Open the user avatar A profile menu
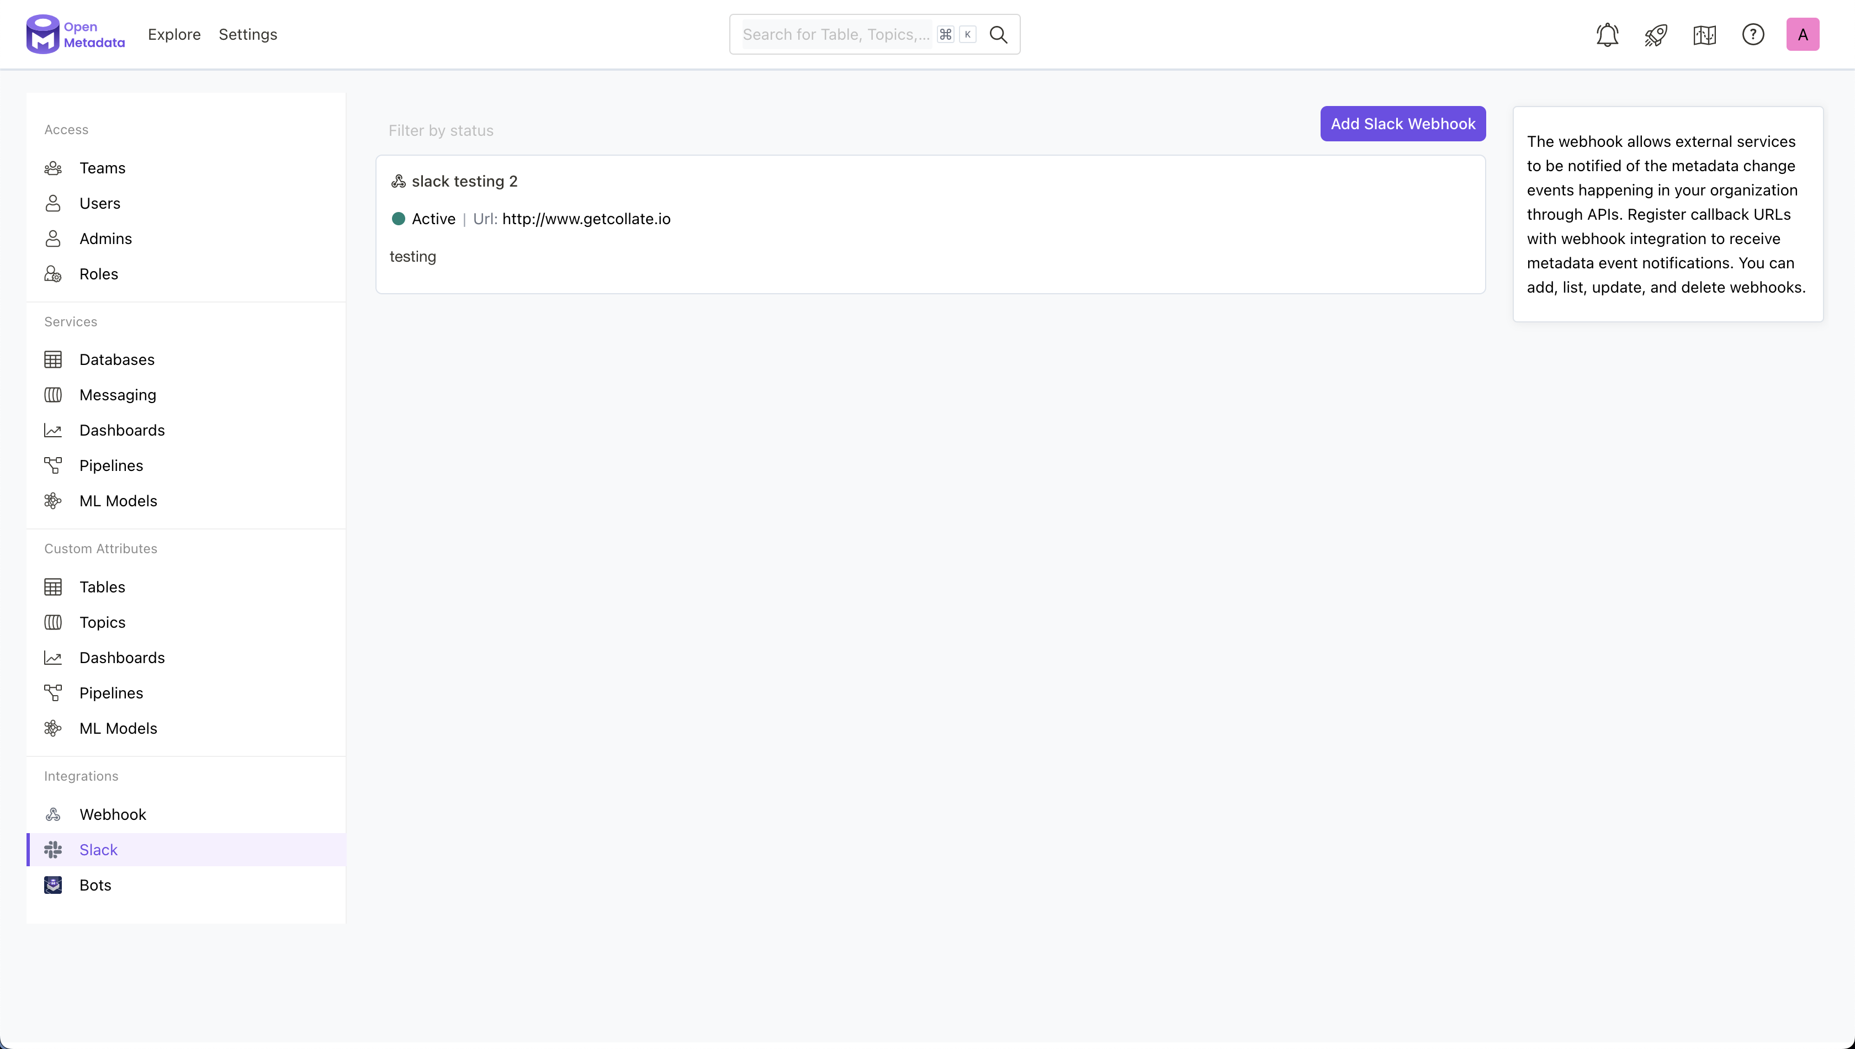The height and width of the screenshot is (1049, 1855). coord(1803,35)
